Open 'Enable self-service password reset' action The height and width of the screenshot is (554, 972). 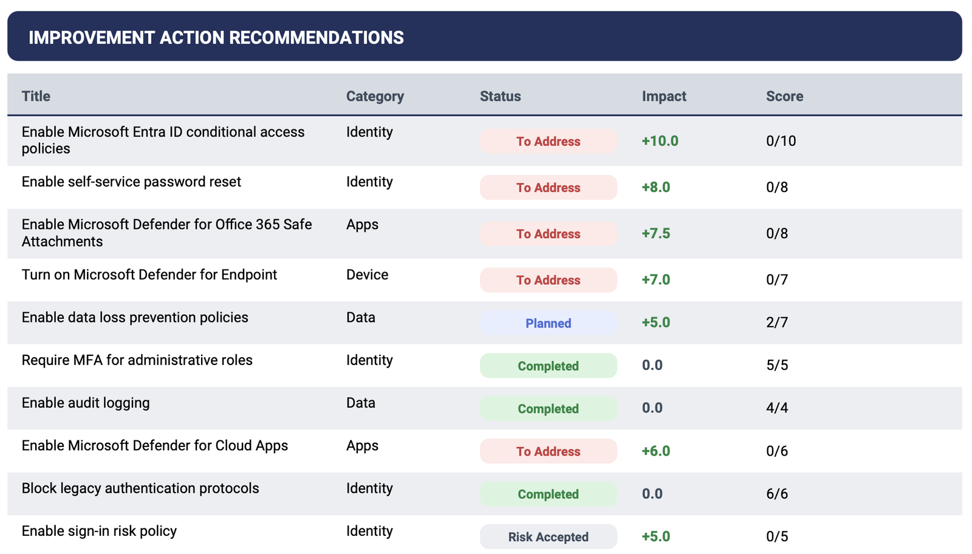pos(131,182)
